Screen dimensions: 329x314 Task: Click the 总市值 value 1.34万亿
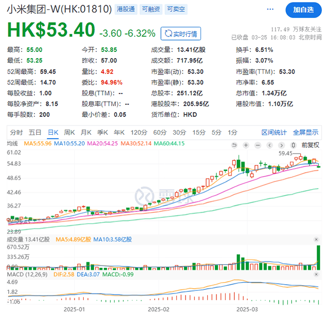coord(274,93)
